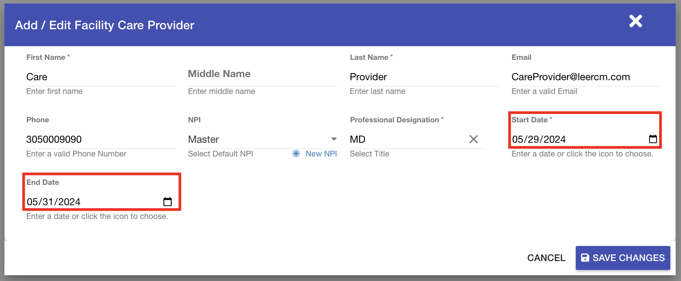Close the Facility Care Provider dialog

coord(635,21)
